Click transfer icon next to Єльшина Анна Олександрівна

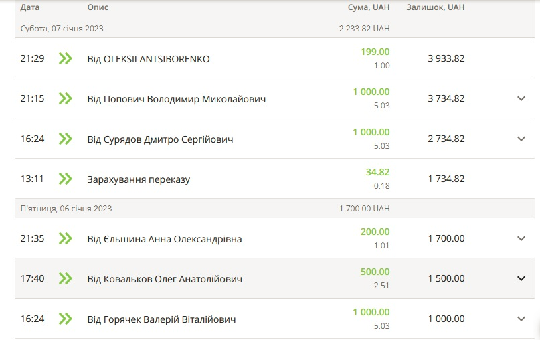(65, 238)
